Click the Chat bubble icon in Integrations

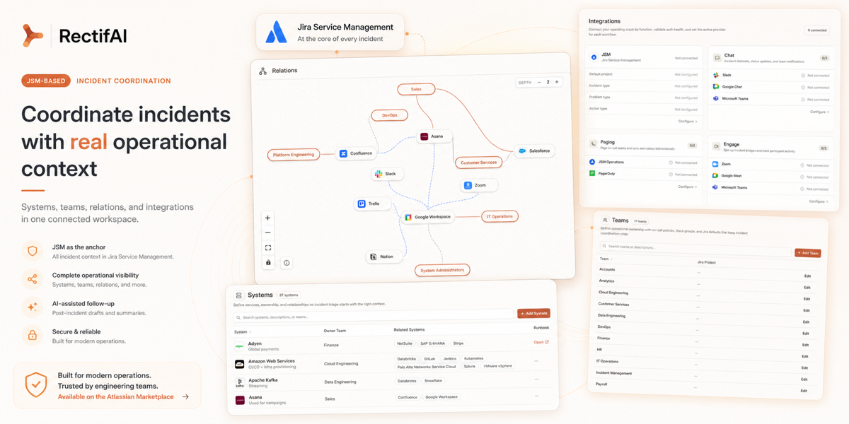point(717,57)
